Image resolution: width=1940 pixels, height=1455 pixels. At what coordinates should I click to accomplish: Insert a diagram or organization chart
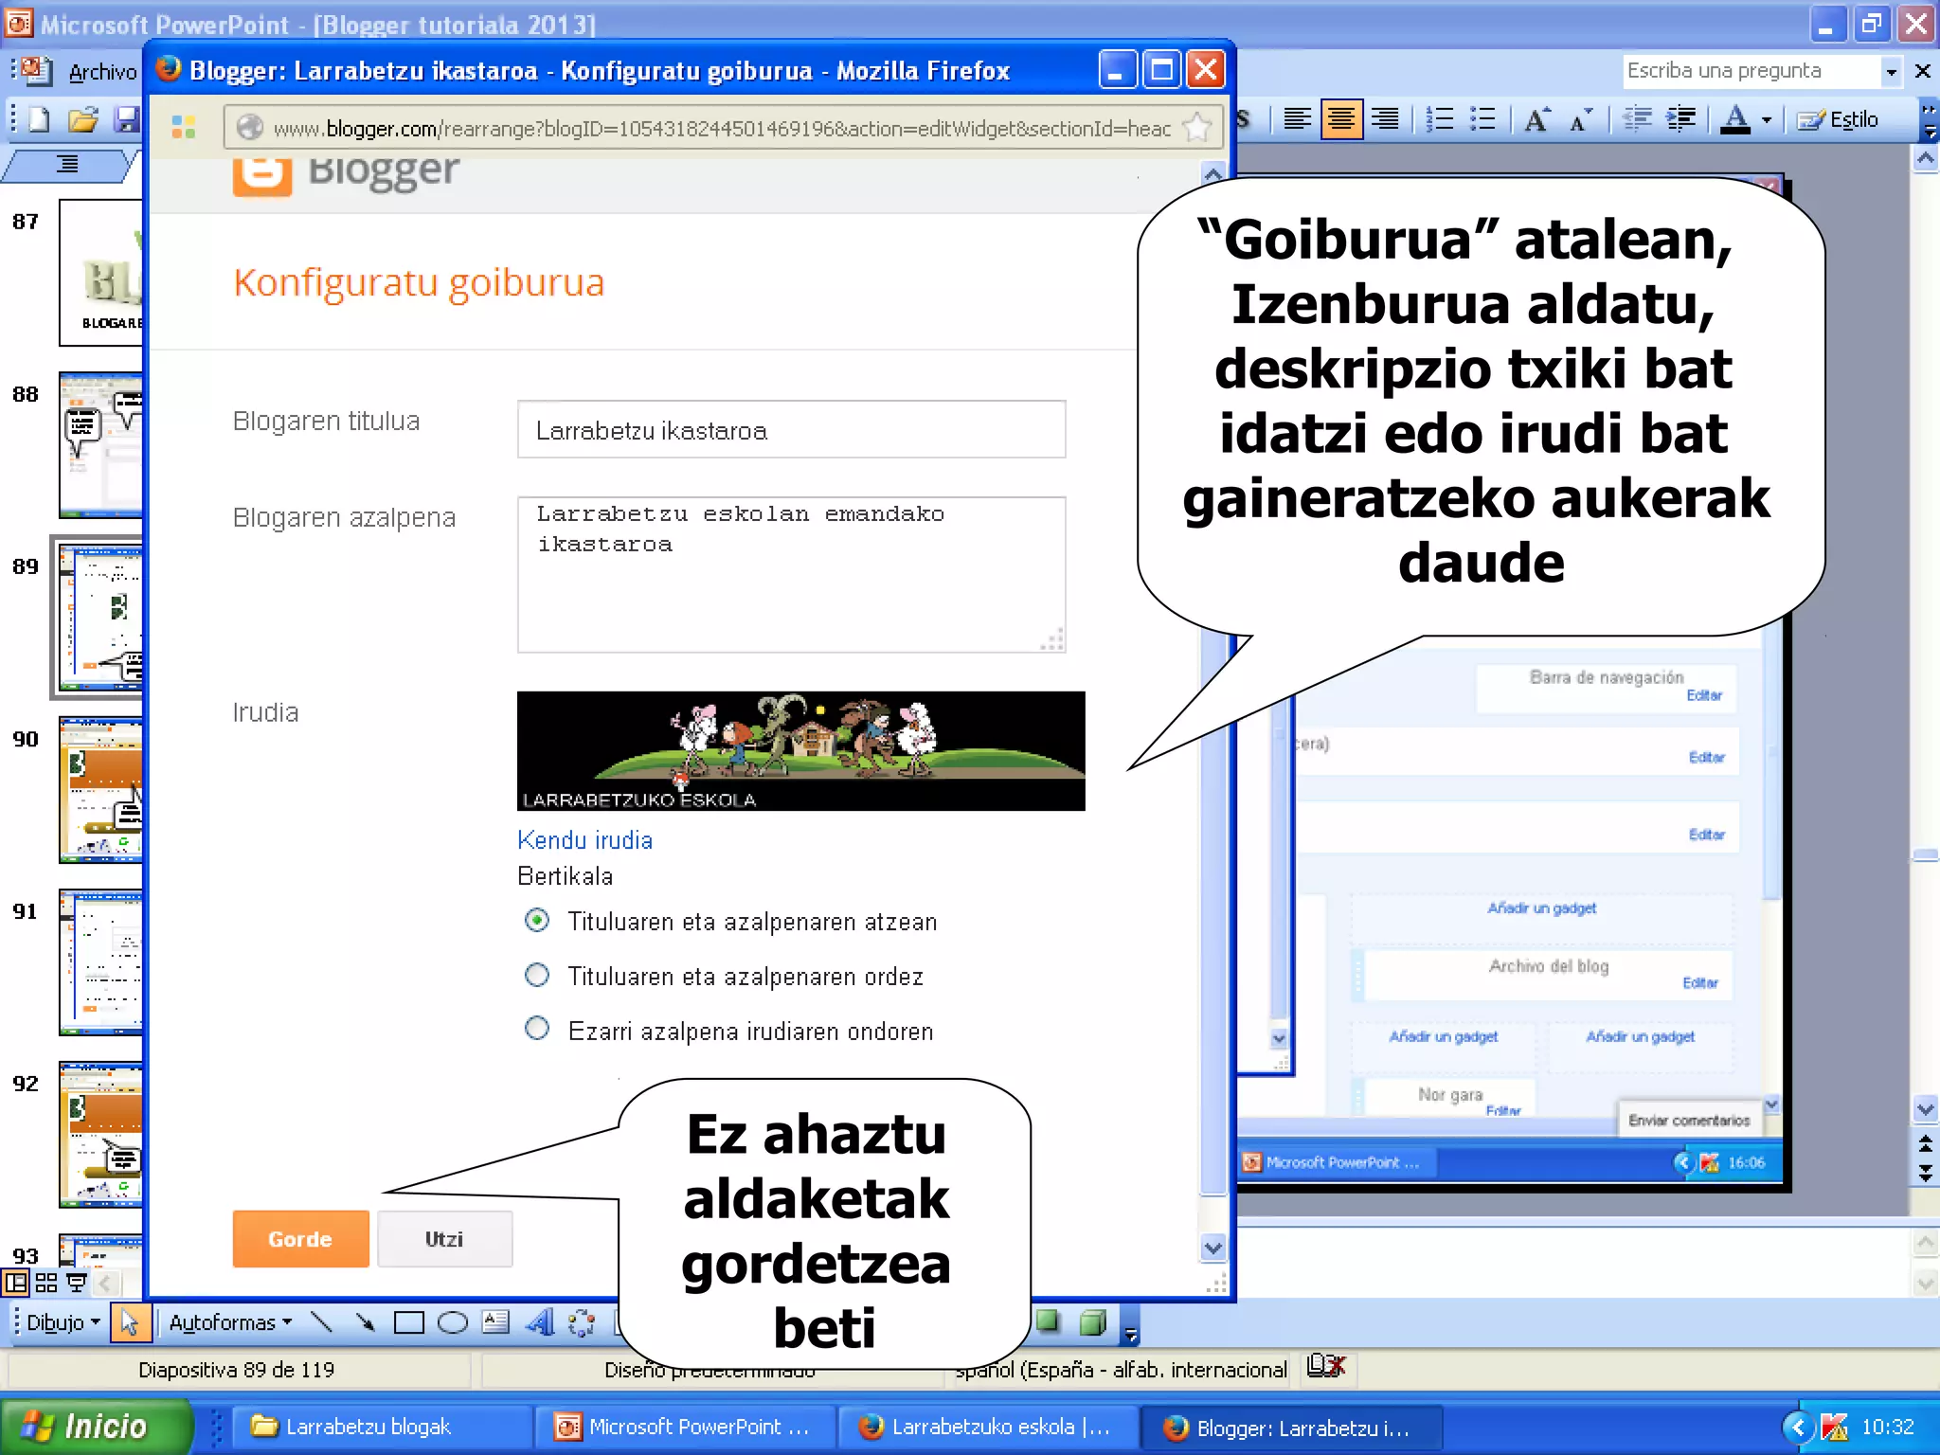tap(583, 1322)
